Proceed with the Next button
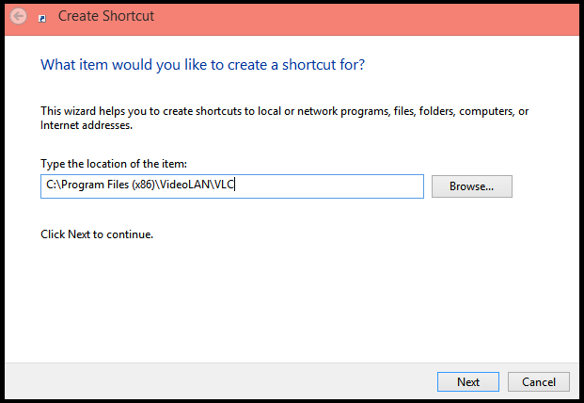Image resolution: width=584 pixels, height=403 pixels. pyautogui.click(x=467, y=381)
